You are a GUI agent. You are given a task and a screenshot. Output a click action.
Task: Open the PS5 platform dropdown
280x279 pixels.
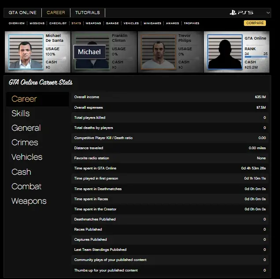tap(268, 13)
